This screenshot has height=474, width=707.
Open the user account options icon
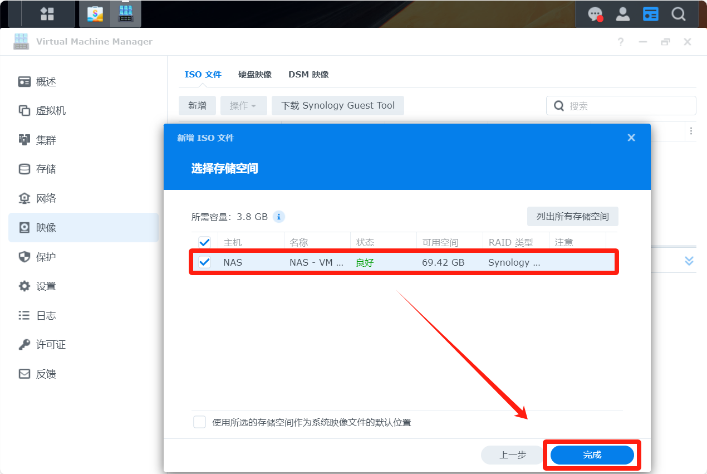pos(622,14)
